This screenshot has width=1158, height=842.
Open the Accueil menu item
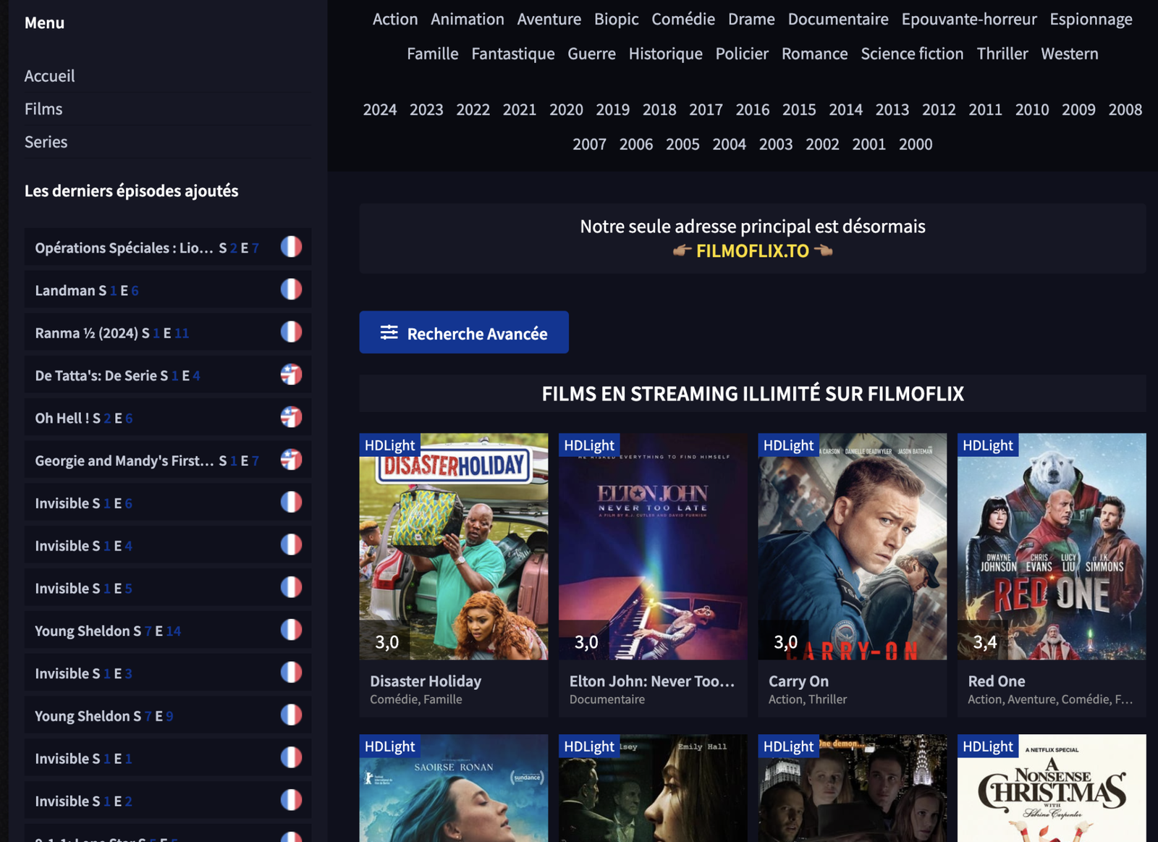[x=49, y=76]
